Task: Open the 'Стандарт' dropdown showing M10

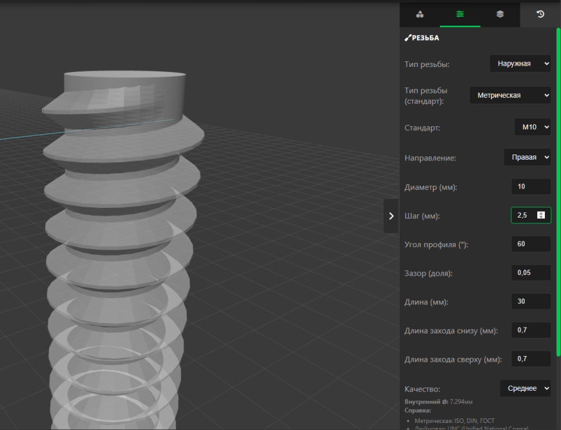Action: click(533, 127)
